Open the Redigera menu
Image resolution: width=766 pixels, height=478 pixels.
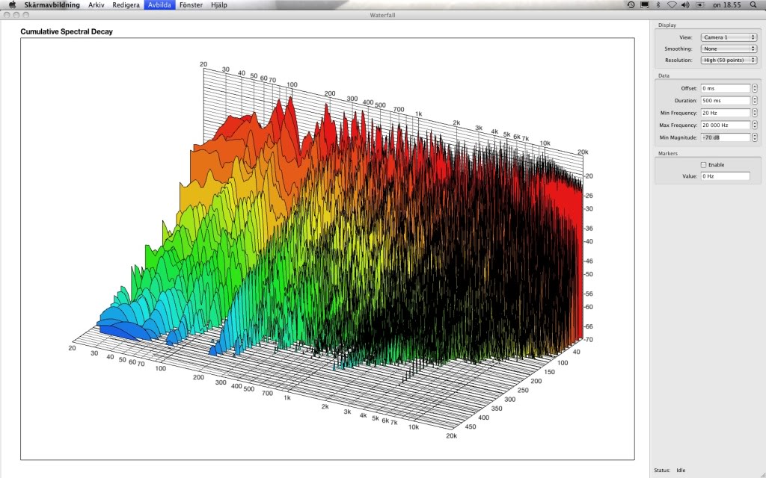tap(126, 5)
